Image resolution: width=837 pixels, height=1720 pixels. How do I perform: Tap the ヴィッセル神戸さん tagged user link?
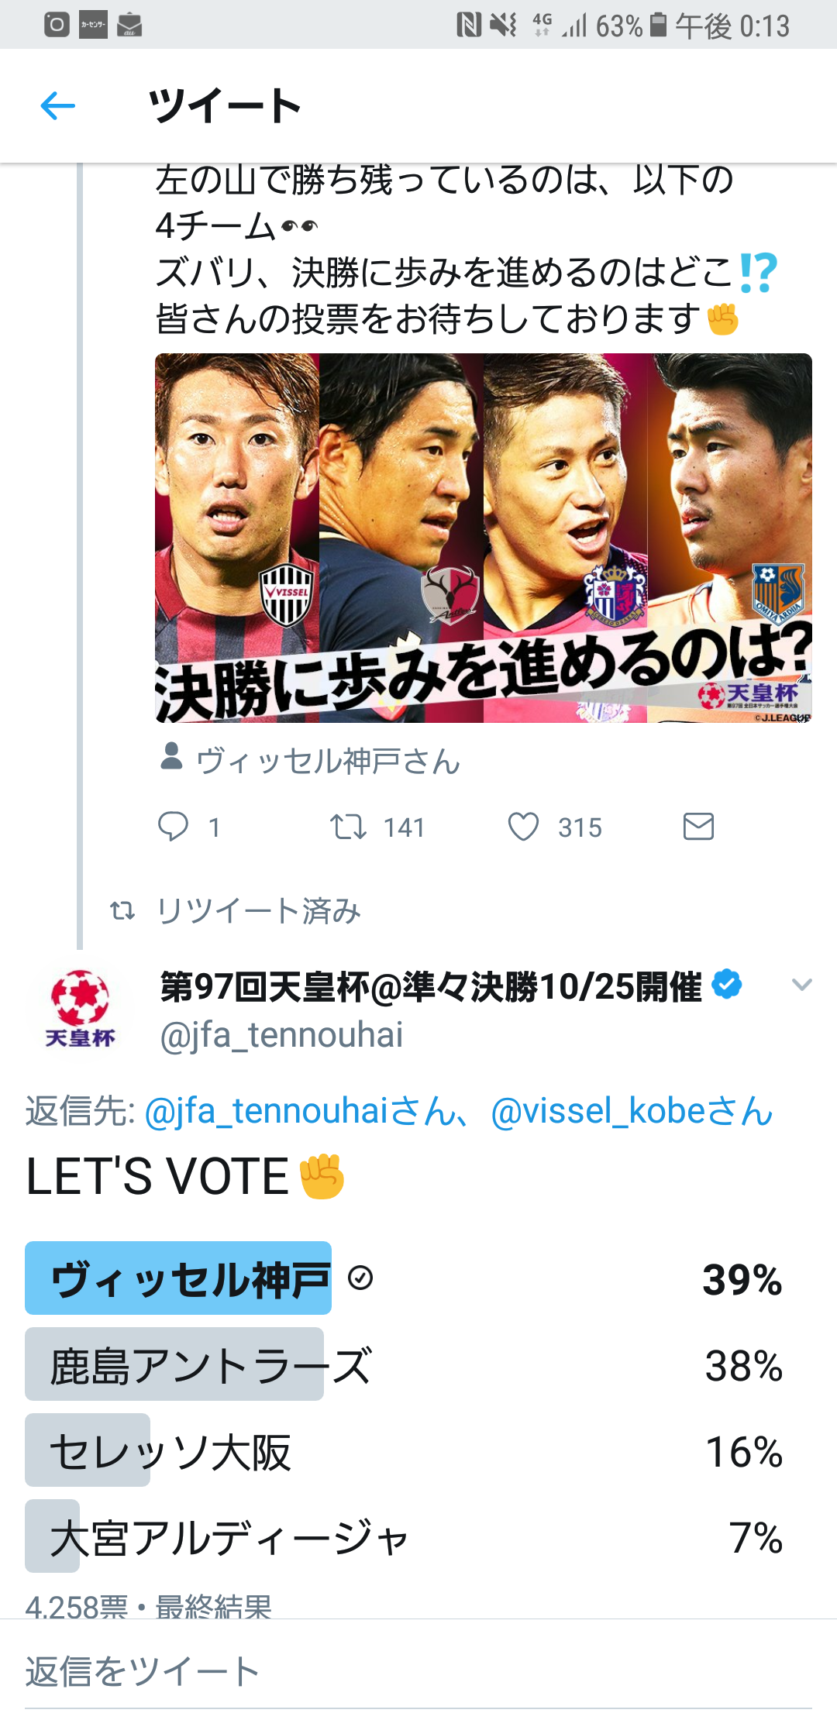[x=329, y=762]
